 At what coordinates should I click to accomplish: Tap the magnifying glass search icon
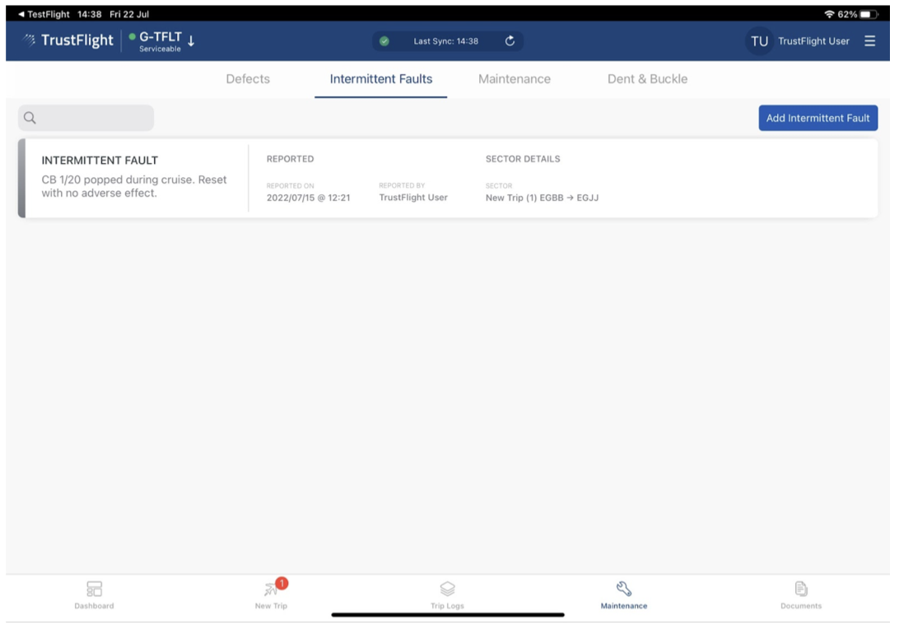click(30, 118)
